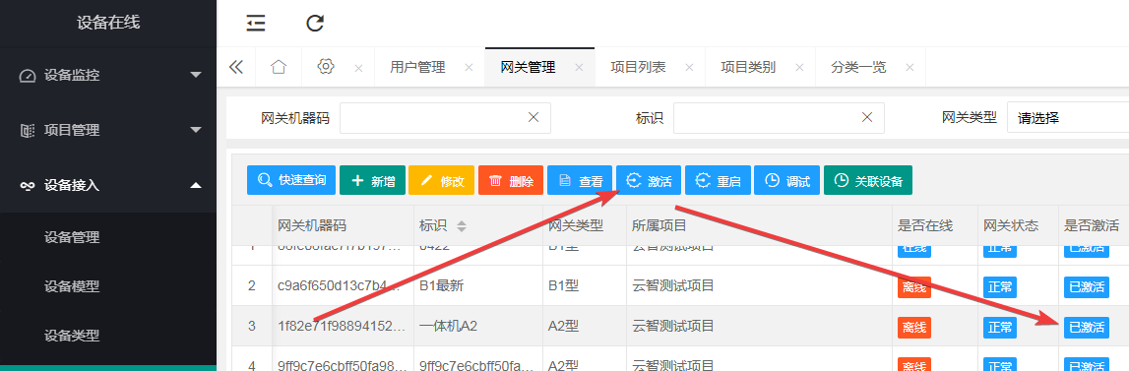Click 已激活 badge in 一体机A2 row
Screen dimensions: 1129x371
pyautogui.click(x=1087, y=327)
